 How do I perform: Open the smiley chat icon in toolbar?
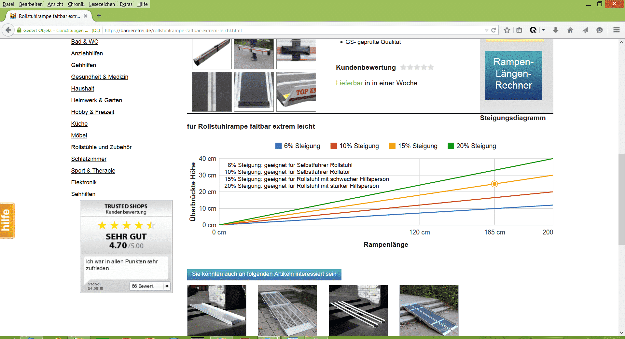coord(599,30)
